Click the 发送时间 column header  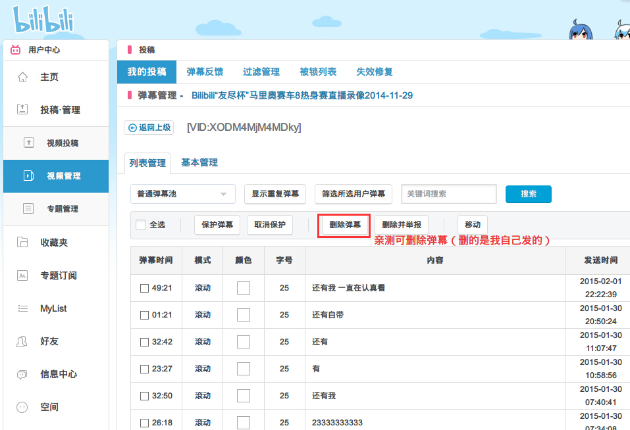600,260
